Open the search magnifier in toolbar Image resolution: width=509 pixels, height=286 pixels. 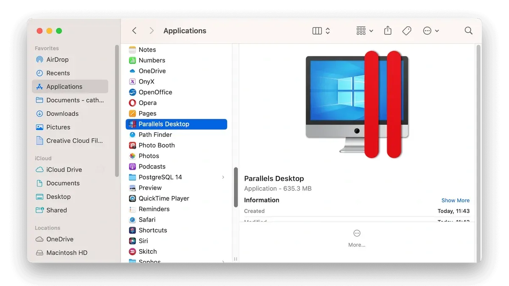tap(468, 31)
